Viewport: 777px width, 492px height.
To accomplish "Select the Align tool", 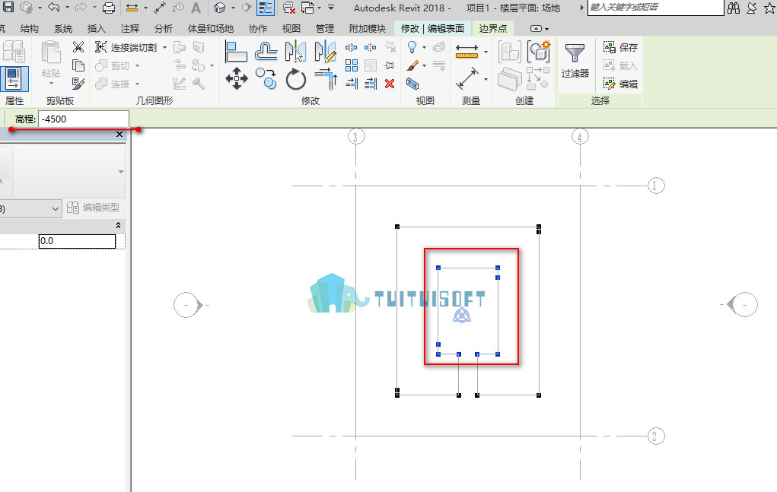I will click(x=236, y=52).
